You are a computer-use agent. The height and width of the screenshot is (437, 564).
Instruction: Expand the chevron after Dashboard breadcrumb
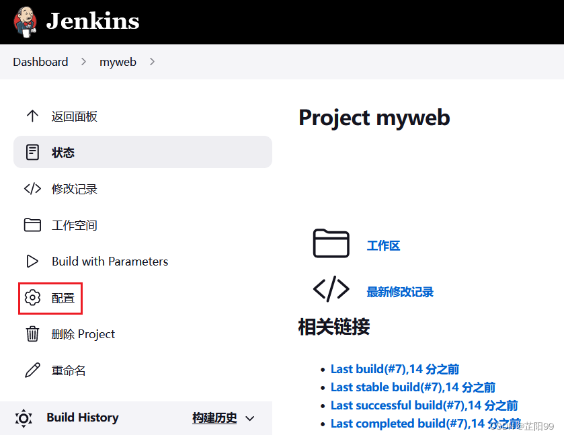(x=83, y=62)
